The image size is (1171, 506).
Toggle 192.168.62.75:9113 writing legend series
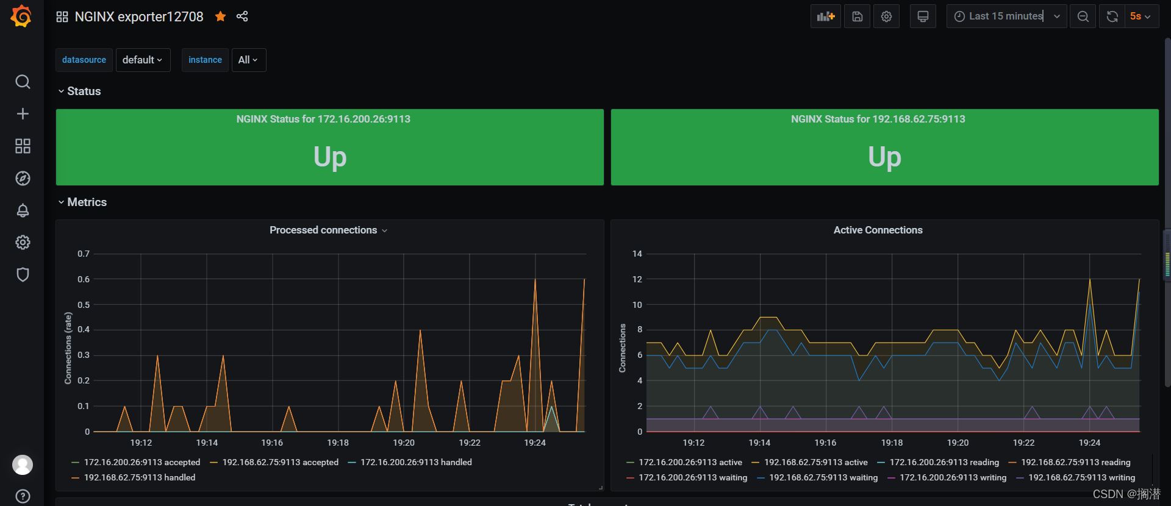tap(1082, 477)
